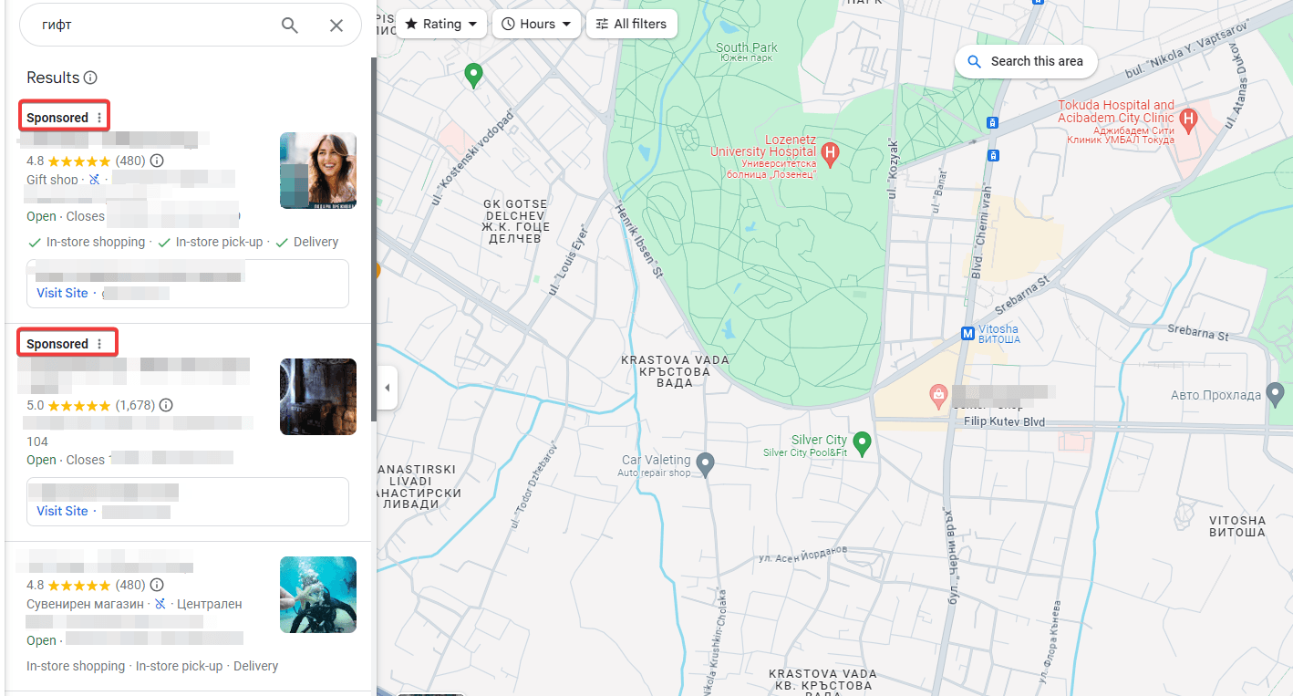Click the VITOSHA ВИТОША district label
This screenshot has height=696, width=1293.
tap(1237, 526)
